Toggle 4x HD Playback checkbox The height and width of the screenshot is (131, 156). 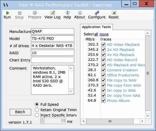[x=103, y=55]
